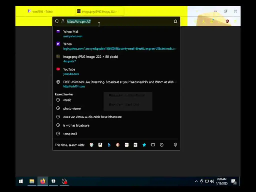Search this time with eBay
256x192 pixels.
point(126,145)
